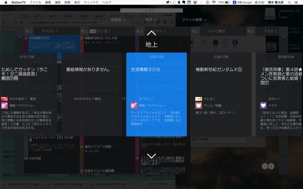303x189 pixels.
Task: Open the 表示 menu
Action: 77,2
